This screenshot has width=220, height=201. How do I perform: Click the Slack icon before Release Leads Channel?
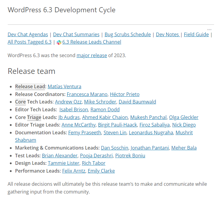pyautogui.click(x=59, y=42)
